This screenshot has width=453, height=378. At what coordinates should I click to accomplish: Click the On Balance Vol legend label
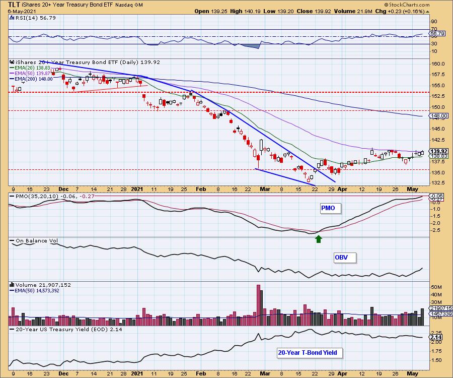pyautogui.click(x=34, y=240)
